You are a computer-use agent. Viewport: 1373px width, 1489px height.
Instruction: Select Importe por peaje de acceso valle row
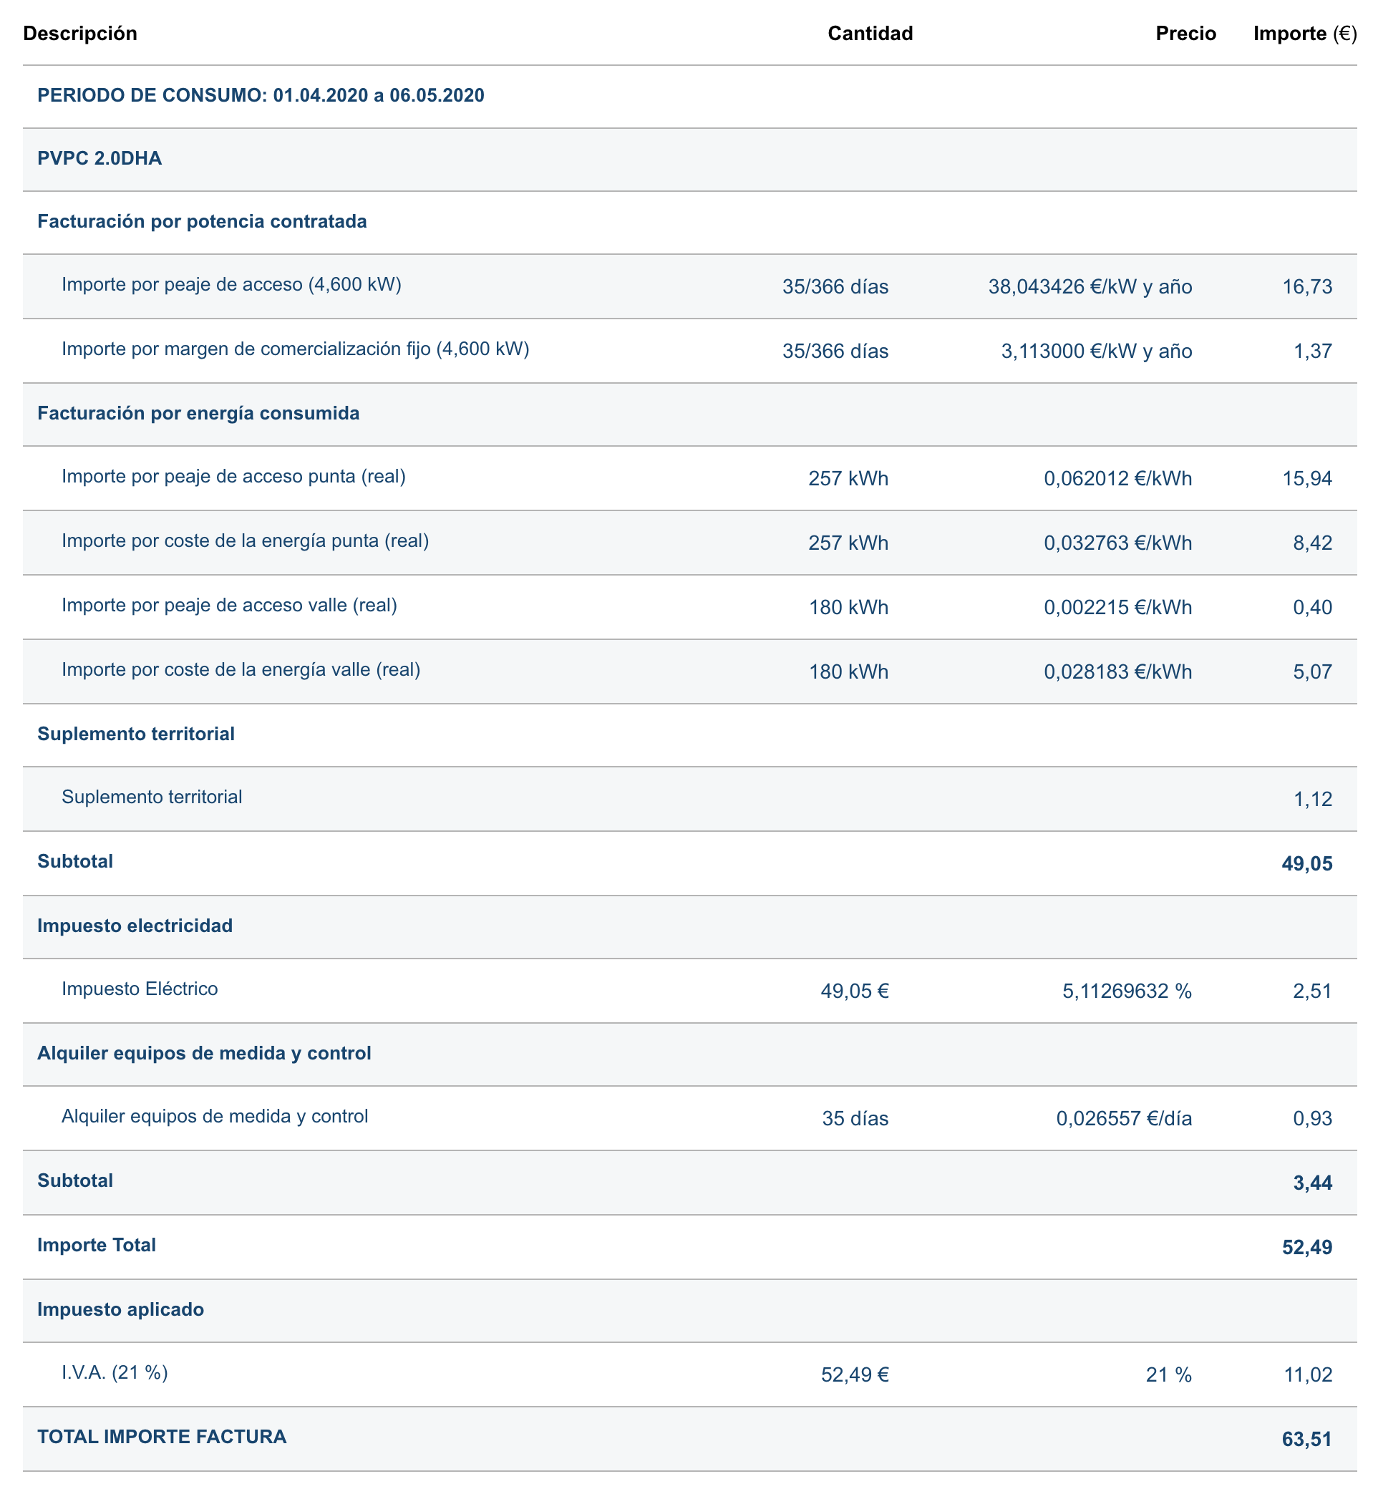[x=689, y=607]
